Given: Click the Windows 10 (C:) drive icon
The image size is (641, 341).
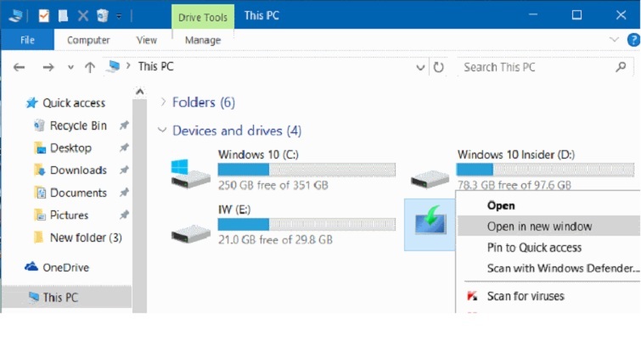Looking at the screenshot, I should 190,172.
